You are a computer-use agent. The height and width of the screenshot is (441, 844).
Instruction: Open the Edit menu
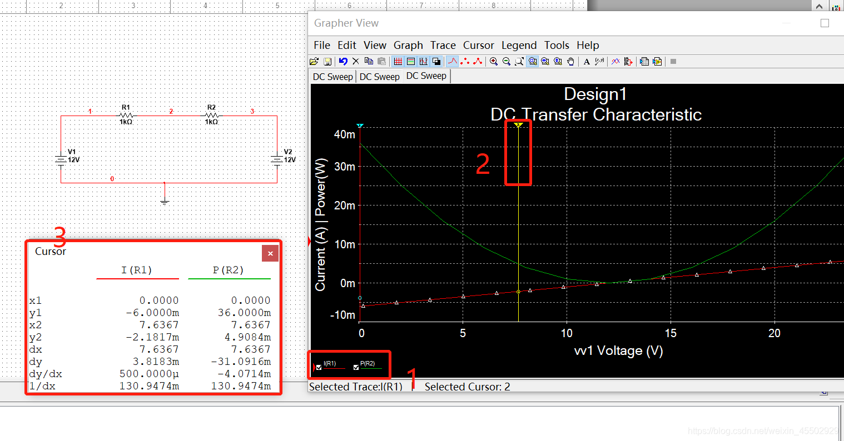tap(347, 45)
